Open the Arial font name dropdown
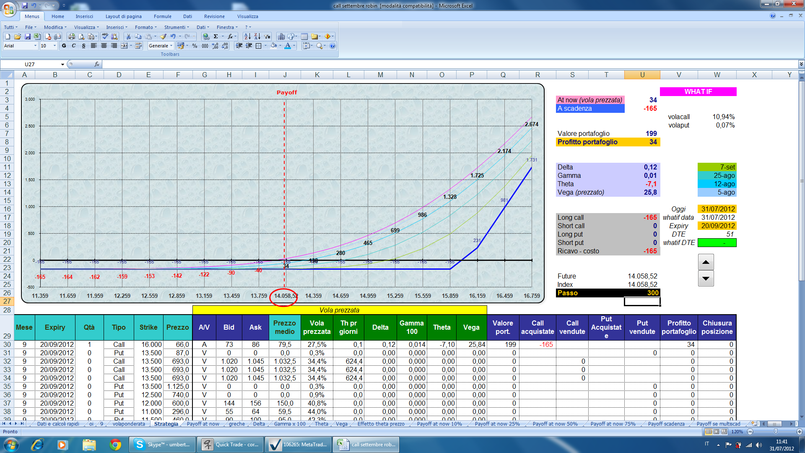The height and width of the screenshot is (453, 805). (35, 46)
